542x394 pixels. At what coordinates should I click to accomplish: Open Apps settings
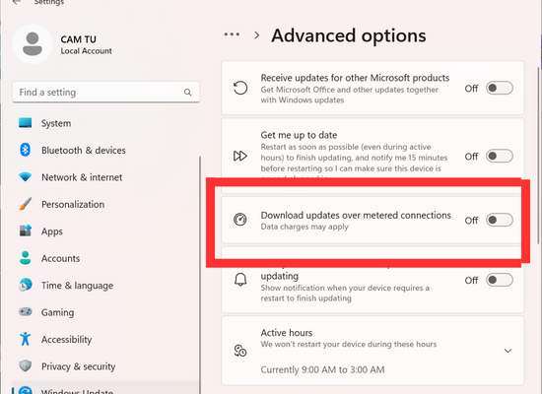click(105, 230)
